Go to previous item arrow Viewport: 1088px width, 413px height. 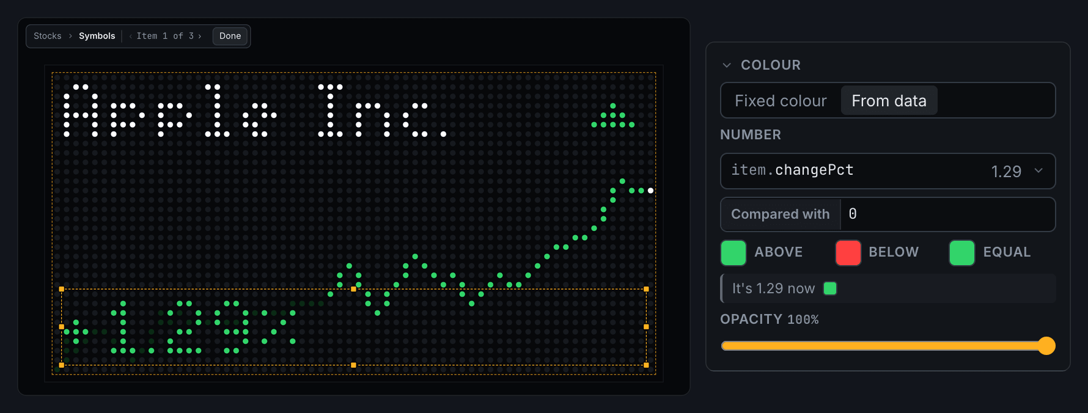tap(130, 36)
